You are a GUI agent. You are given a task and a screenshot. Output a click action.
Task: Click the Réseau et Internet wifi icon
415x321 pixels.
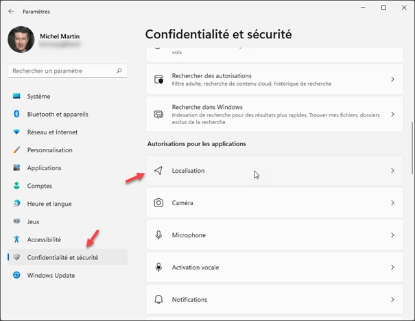(x=16, y=132)
